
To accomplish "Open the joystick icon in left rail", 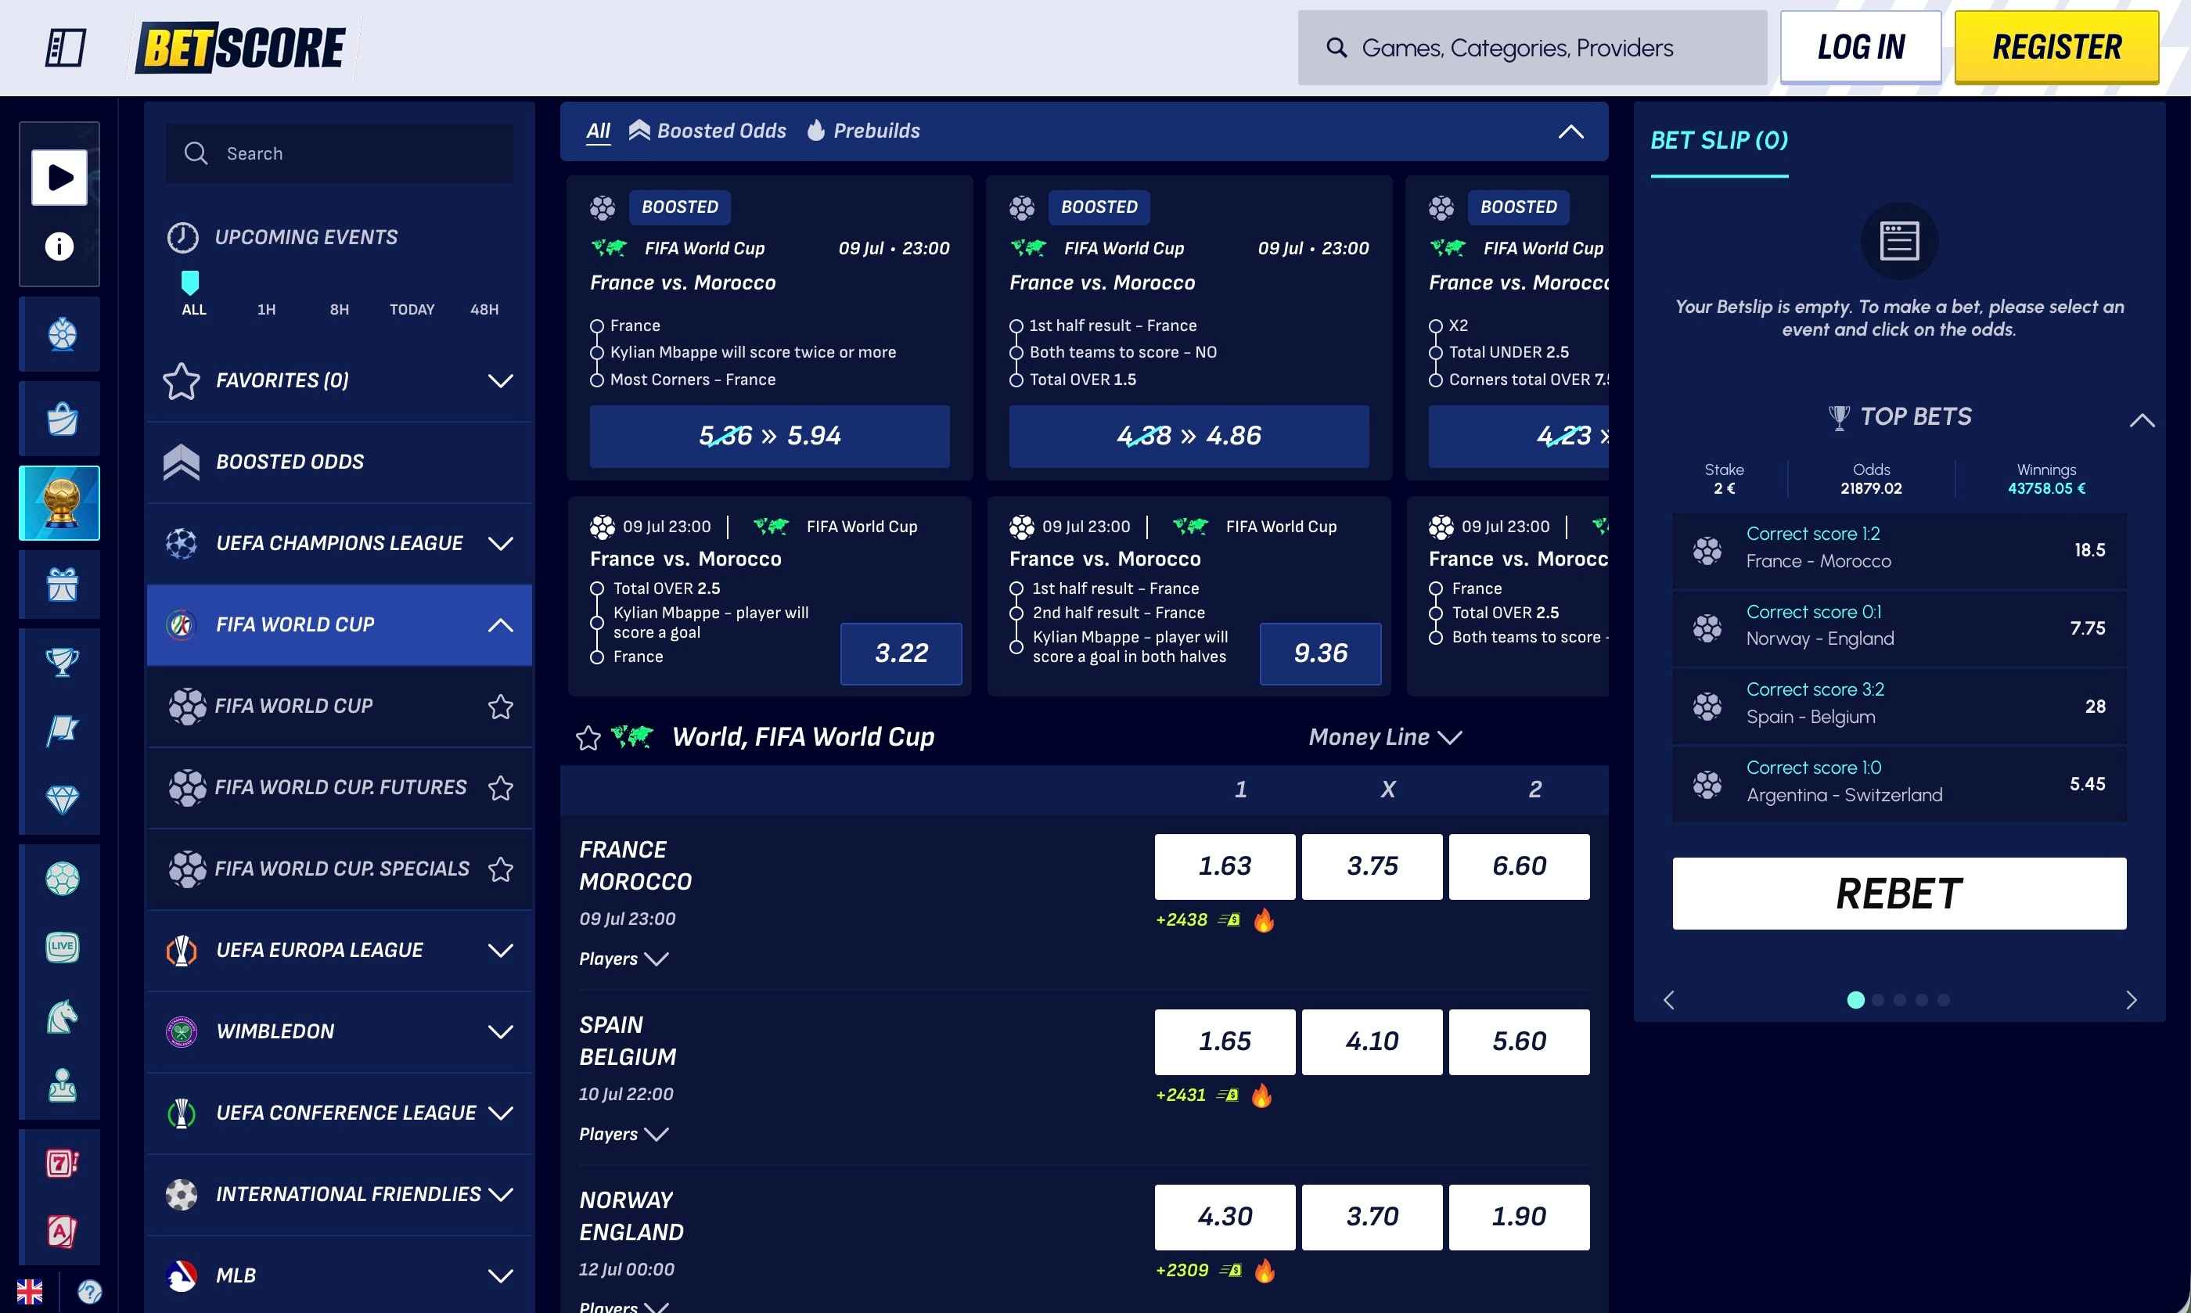I will (x=62, y=1085).
